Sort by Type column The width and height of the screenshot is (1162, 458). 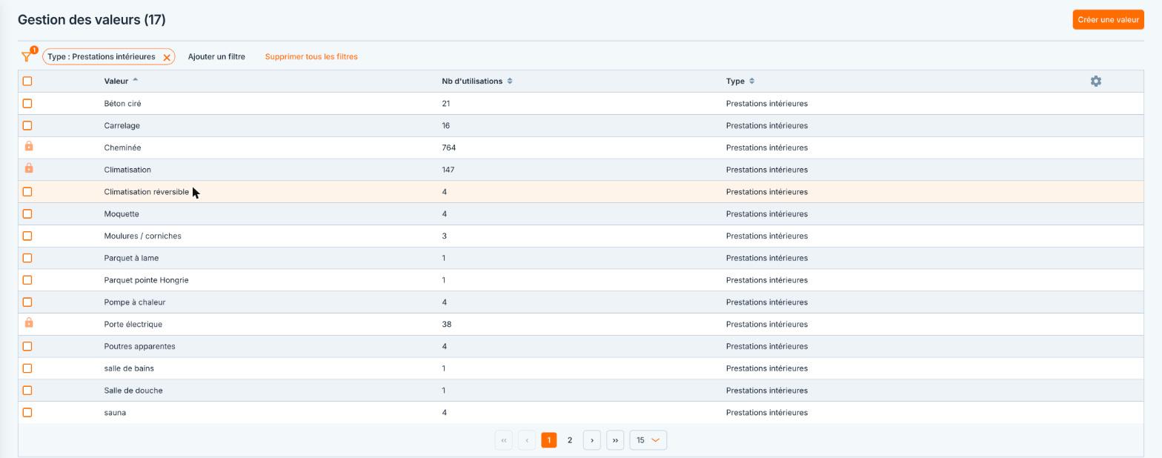pos(751,81)
